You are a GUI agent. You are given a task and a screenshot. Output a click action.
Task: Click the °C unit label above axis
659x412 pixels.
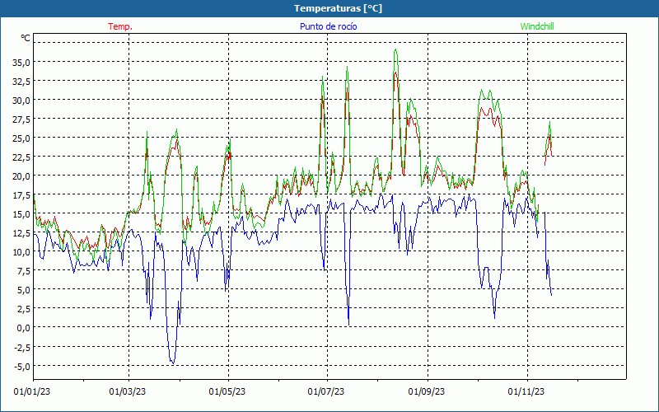(x=26, y=38)
